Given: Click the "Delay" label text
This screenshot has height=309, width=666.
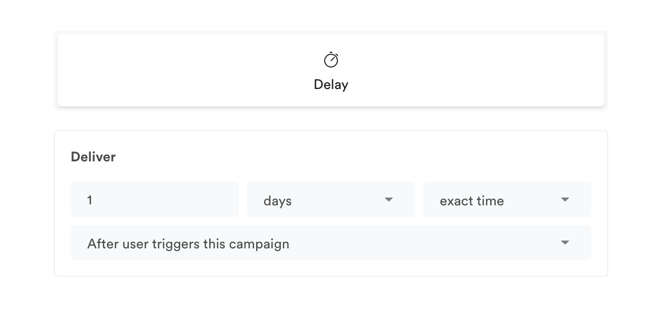Looking at the screenshot, I should [331, 85].
